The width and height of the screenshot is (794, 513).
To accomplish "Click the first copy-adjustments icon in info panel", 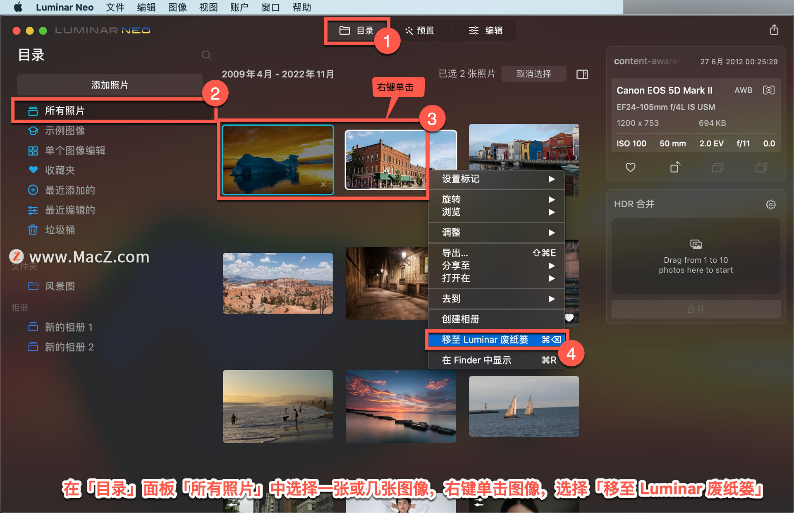I will click(x=717, y=168).
